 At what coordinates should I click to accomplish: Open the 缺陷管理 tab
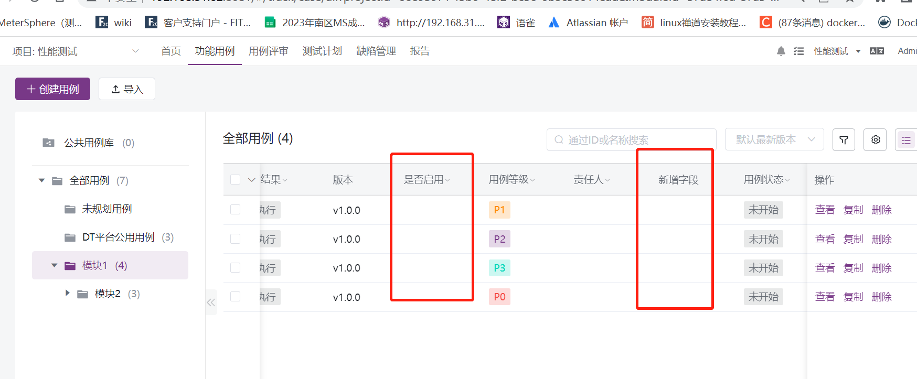[x=376, y=51]
